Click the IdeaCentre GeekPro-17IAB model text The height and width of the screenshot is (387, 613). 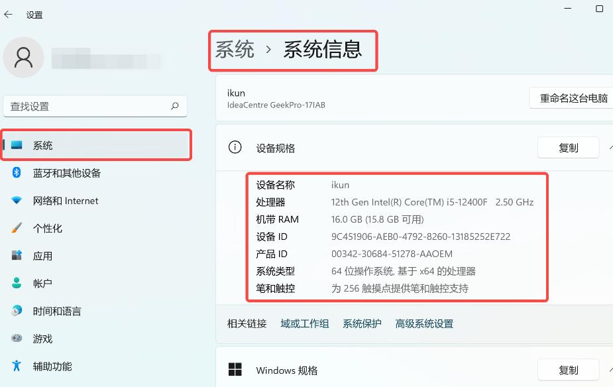pyautogui.click(x=276, y=105)
